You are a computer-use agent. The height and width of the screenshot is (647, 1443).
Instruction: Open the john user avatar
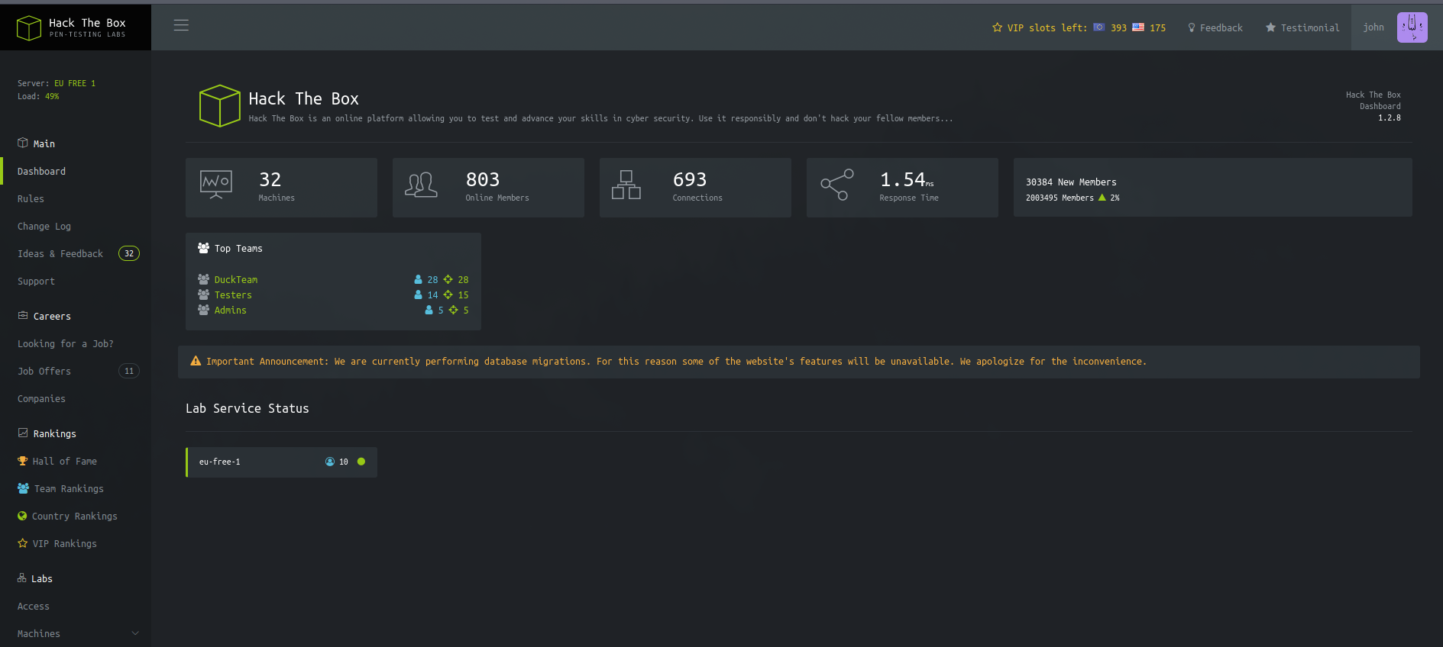pyautogui.click(x=1412, y=27)
